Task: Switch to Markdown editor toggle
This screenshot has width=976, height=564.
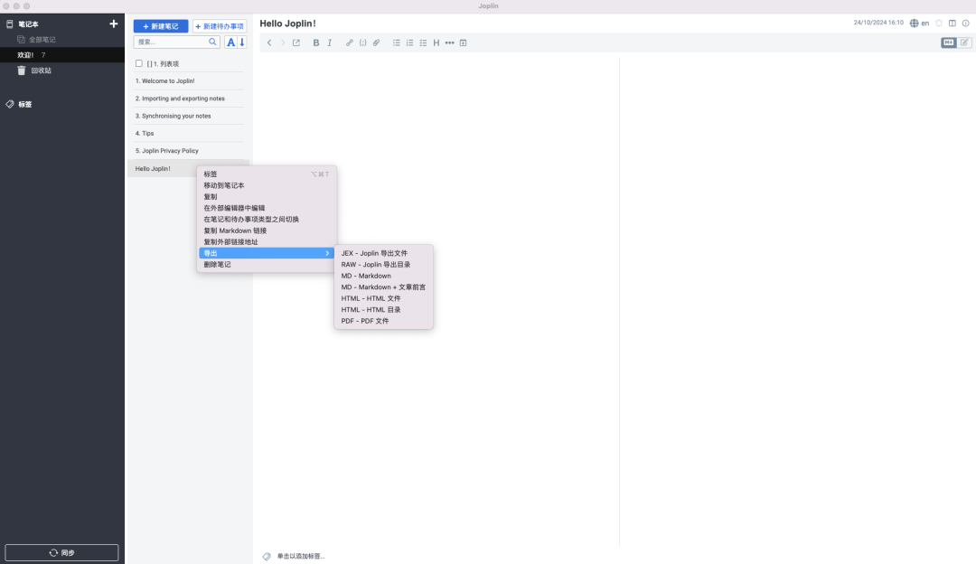Action: [x=949, y=42]
